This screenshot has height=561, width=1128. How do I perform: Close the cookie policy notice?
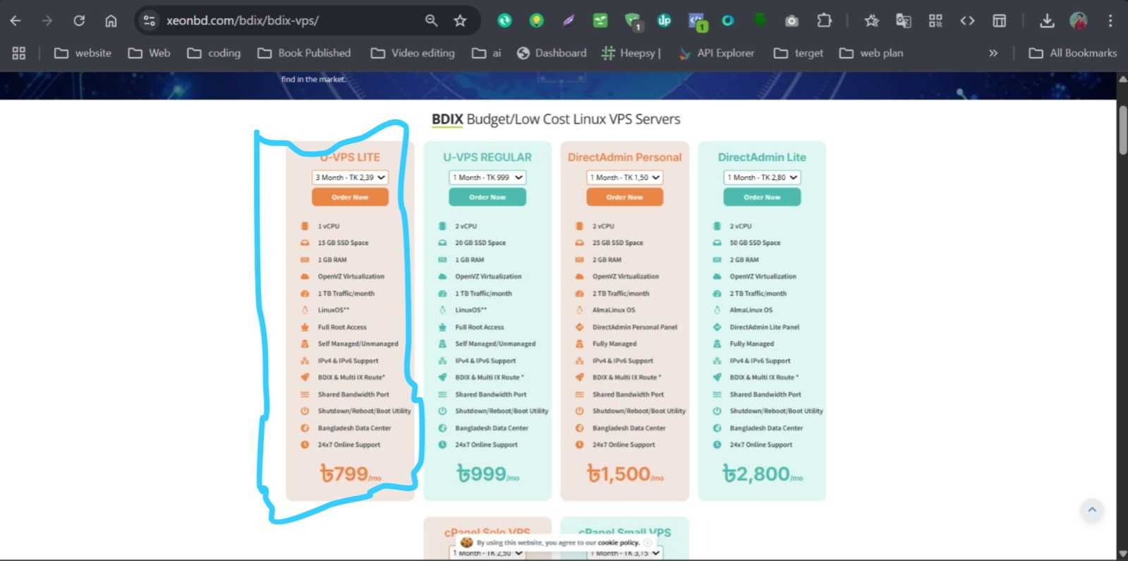648,543
